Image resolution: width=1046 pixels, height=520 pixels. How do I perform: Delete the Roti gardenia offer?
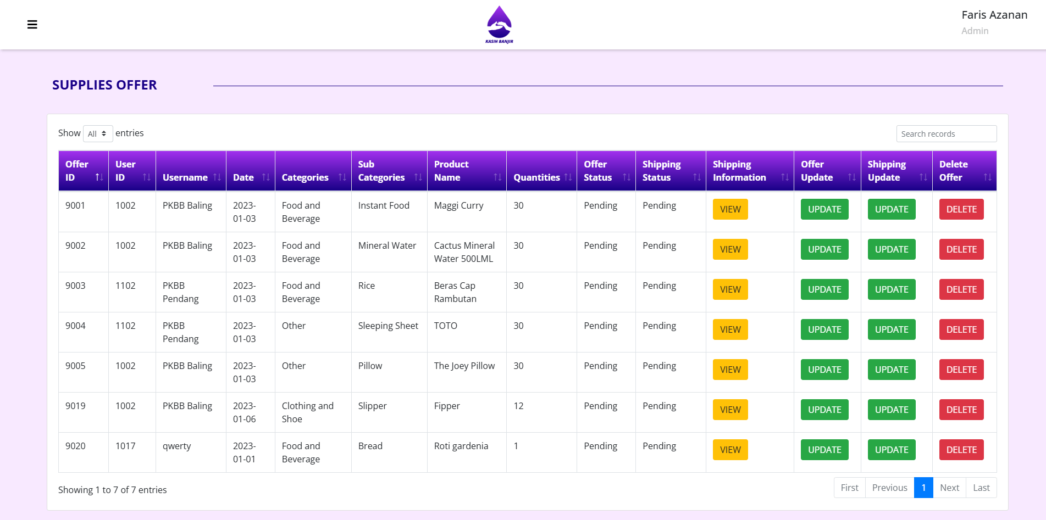pyautogui.click(x=961, y=449)
